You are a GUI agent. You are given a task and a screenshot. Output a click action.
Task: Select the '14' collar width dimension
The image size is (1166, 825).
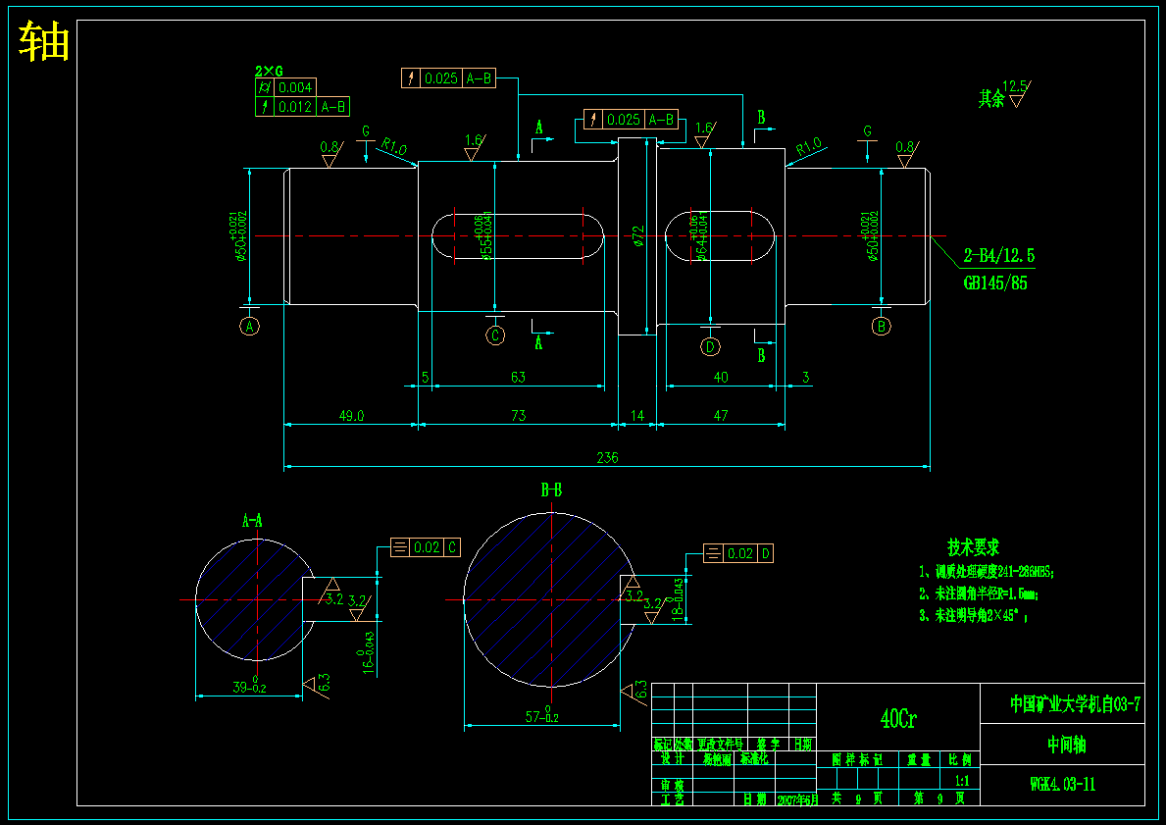click(x=637, y=415)
